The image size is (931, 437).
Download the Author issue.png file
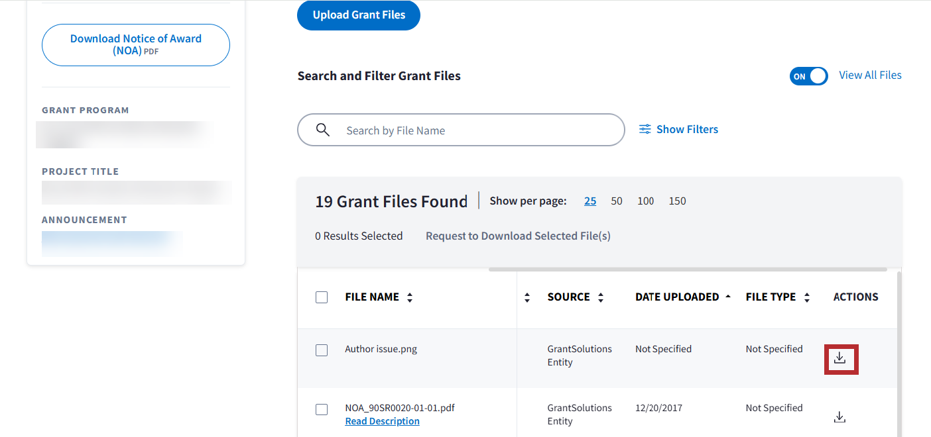pyautogui.click(x=840, y=358)
